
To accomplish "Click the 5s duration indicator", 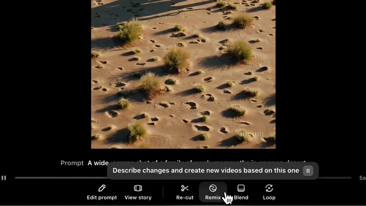I will [363, 178].
